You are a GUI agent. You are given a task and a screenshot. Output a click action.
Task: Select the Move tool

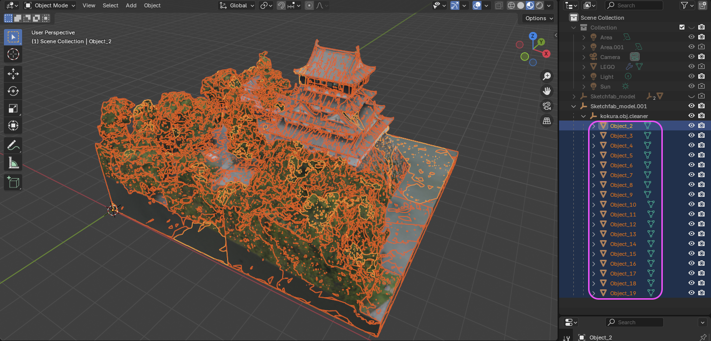[13, 74]
